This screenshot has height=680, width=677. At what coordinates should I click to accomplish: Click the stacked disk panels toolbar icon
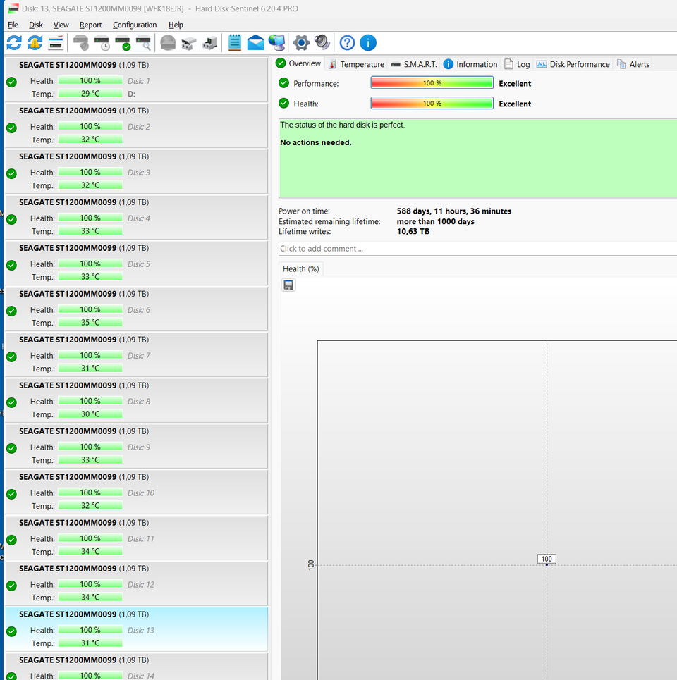point(56,43)
